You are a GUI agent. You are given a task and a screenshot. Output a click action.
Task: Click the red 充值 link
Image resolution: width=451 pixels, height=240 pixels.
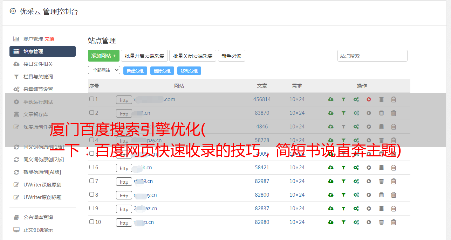tap(49, 39)
